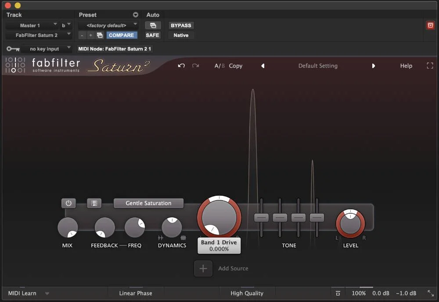Click the L pan marker near LEVEL

click(337, 238)
